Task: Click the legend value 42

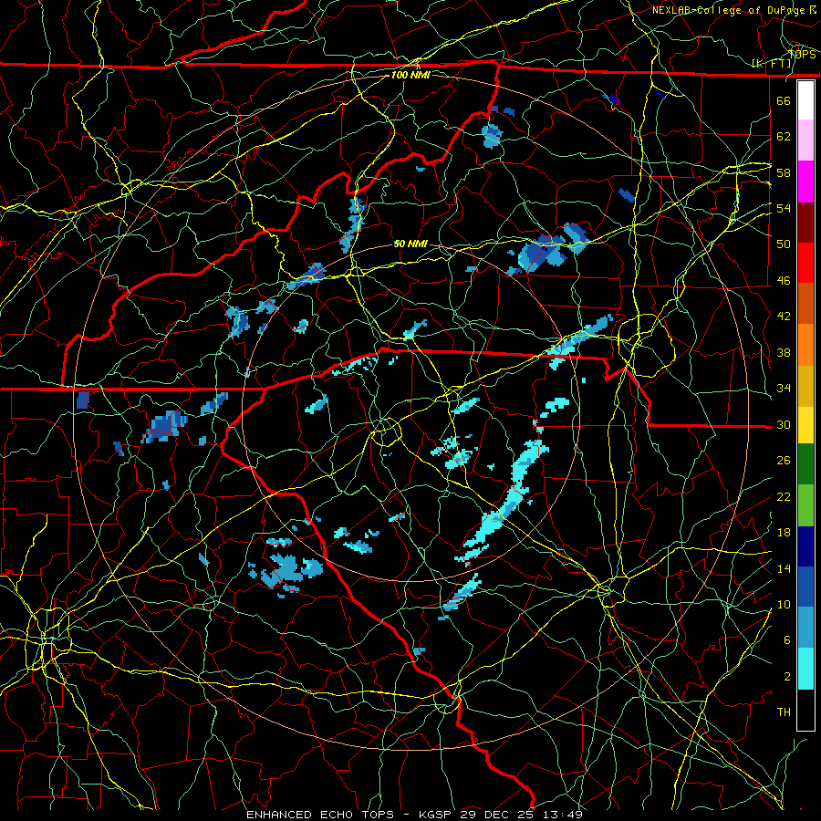Action: 784,317
